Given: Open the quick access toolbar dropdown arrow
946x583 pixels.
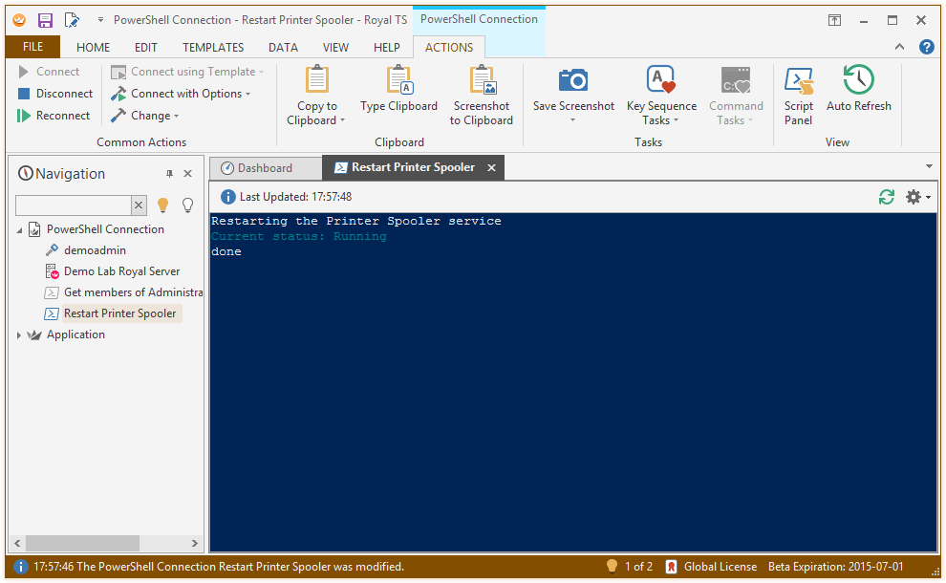Looking at the screenshot, I should 100,20.
